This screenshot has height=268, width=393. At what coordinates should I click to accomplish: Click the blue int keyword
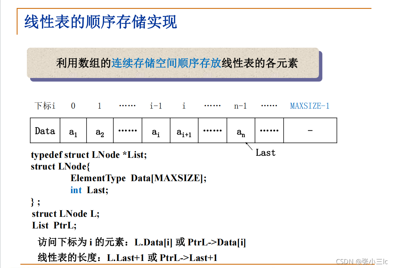point(76,190)
